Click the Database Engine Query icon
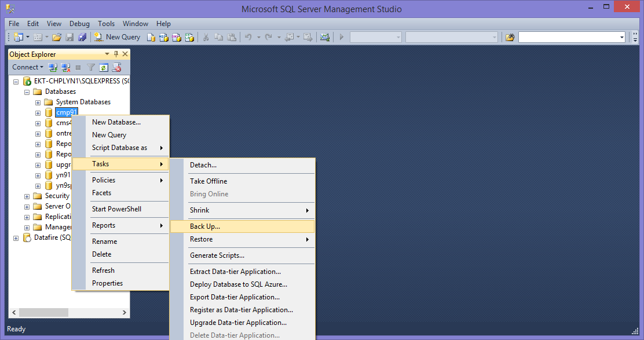 [x=151, y=38]
